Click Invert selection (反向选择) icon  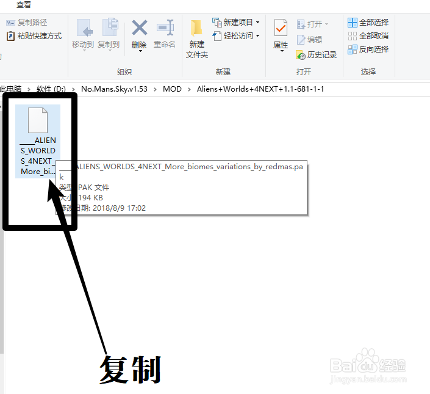[x=353, y=49]
